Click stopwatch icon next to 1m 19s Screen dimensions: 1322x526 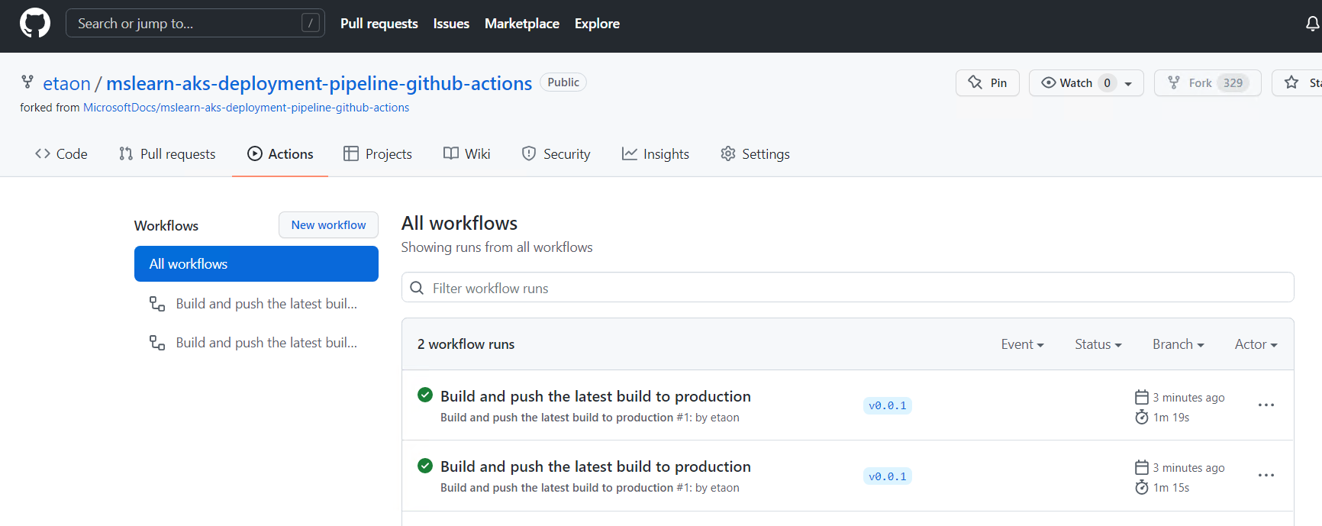1142,417
